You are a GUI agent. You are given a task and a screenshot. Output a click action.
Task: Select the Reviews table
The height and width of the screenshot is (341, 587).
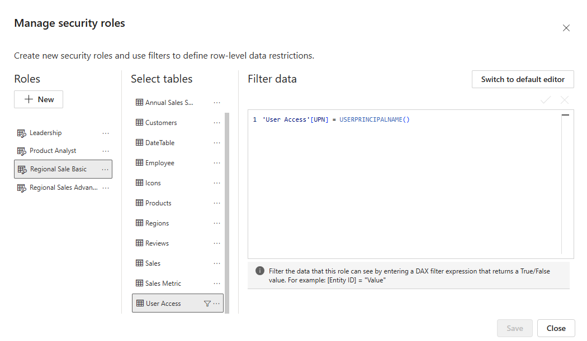click(178, 243)
